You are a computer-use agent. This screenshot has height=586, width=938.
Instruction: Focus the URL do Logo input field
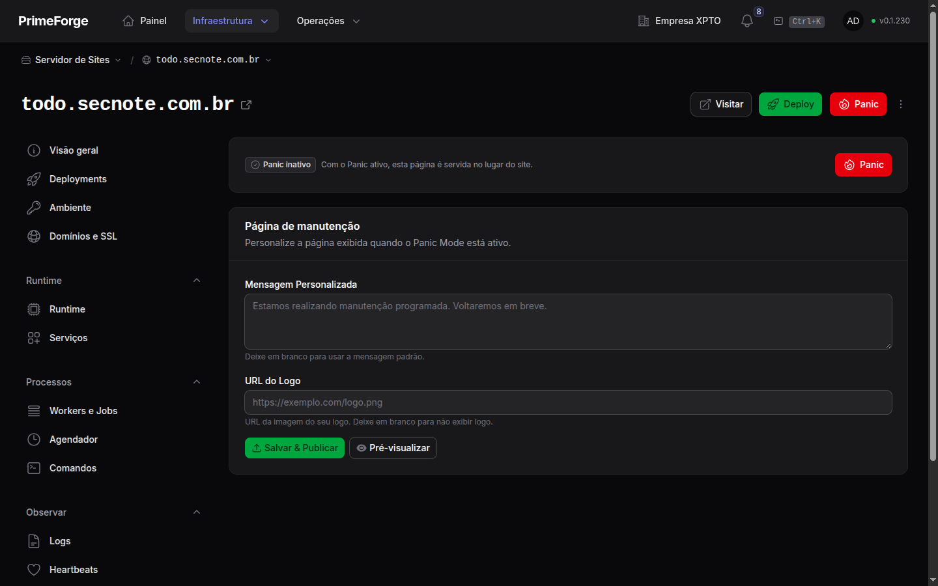pos(568,402)
